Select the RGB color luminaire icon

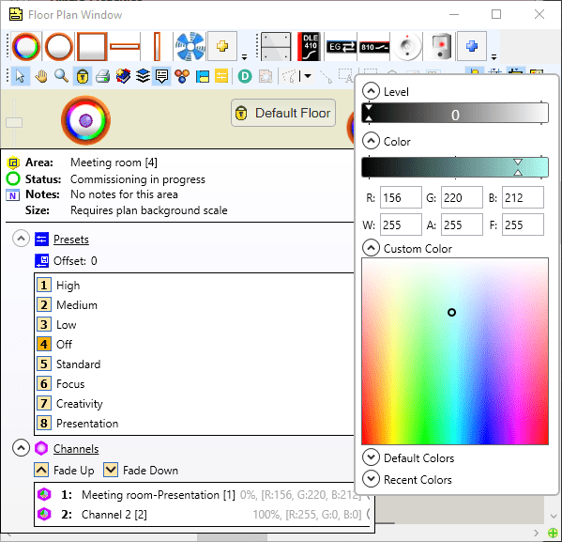26,47
